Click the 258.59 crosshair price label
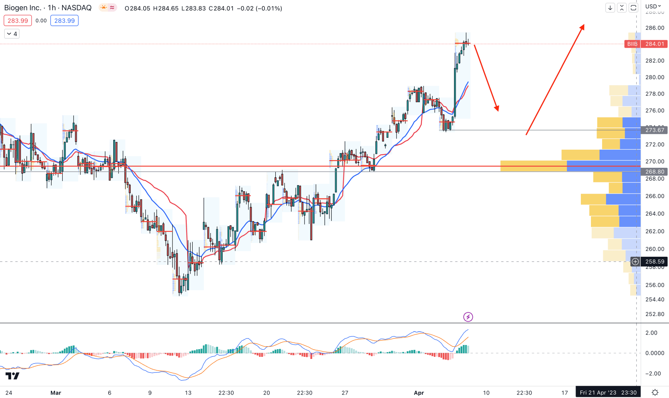 pos(654,262)
